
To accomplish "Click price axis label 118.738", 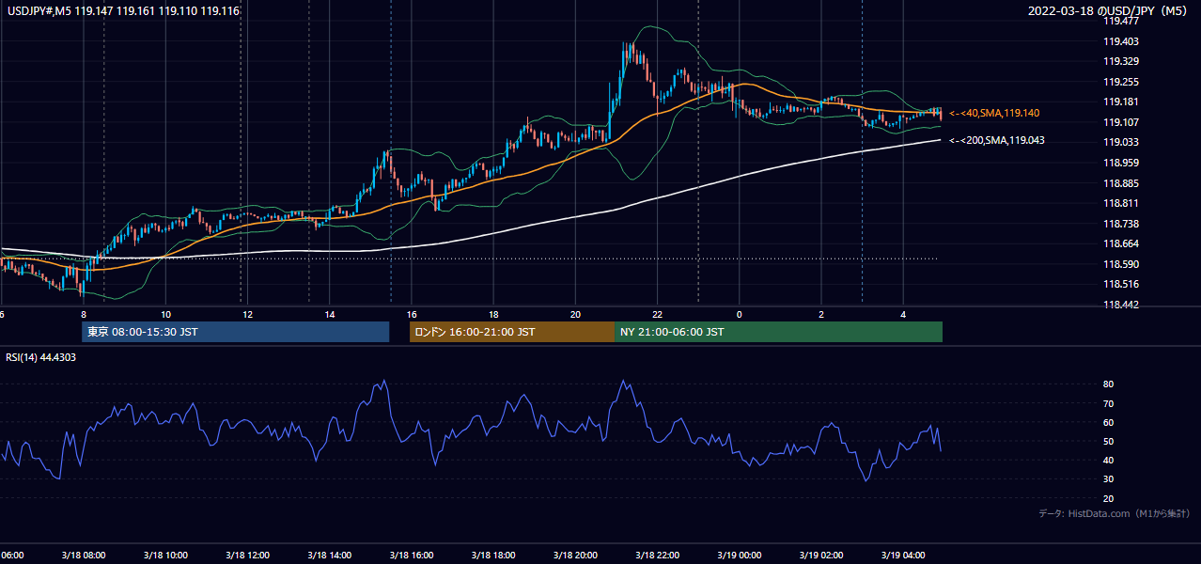I will pos(1120,224).
